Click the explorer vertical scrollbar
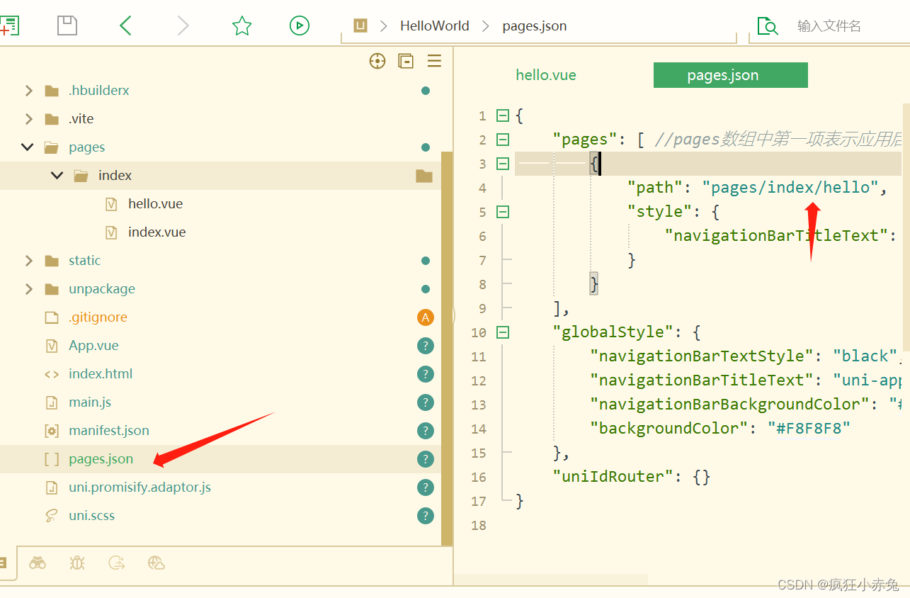 [447, 347]
